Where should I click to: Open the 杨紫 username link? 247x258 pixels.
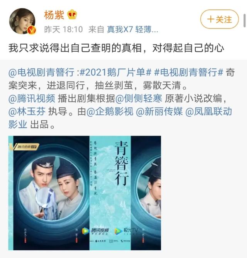[54, 15]
